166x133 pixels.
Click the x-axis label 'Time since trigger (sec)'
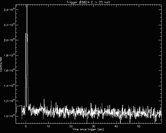88,129
